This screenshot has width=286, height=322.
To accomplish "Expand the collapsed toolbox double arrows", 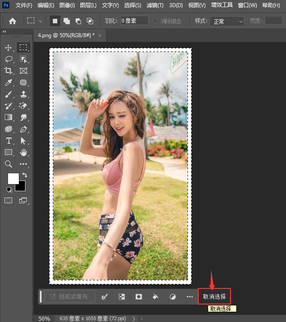I will click(x=4, y=31).
